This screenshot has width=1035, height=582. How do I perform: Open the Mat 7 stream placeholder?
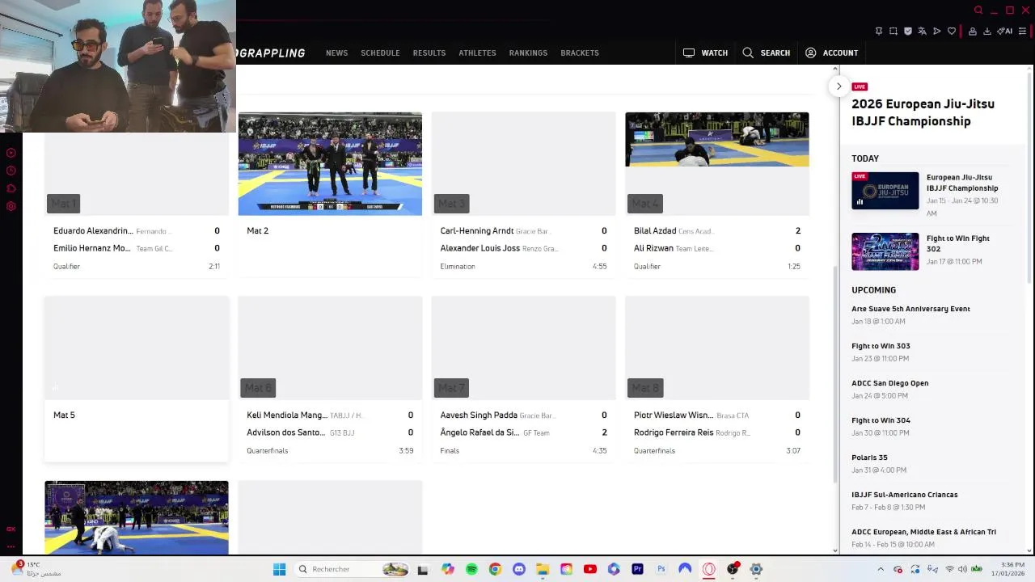(523, 348)
